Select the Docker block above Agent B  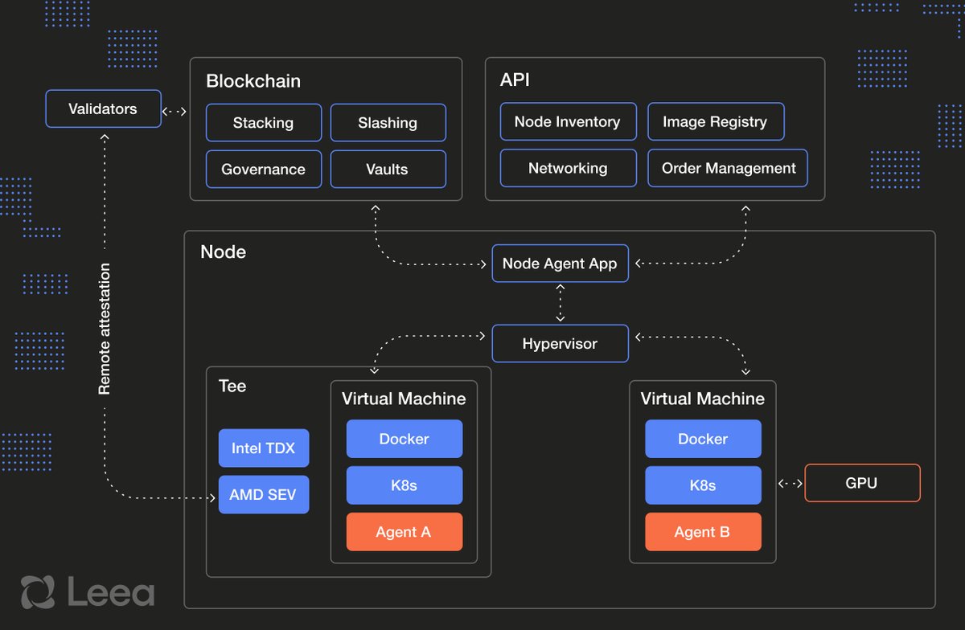pos(703,439)
